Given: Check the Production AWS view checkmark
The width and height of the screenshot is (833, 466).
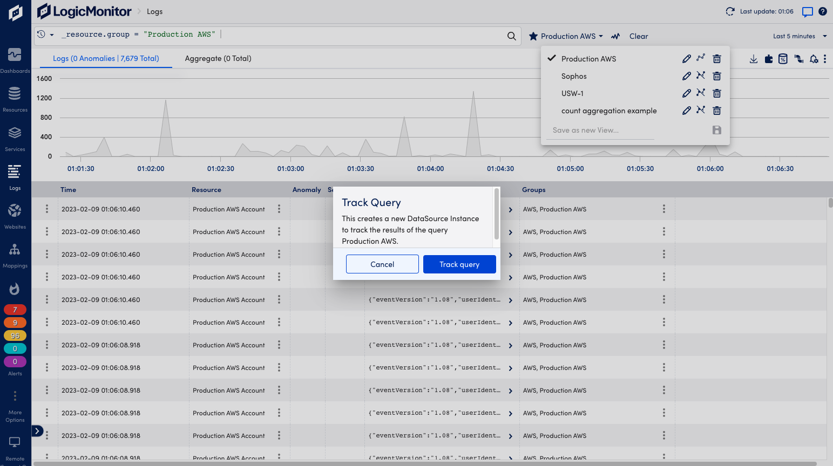Looking at the screenshot, I should [x=551, y=58].
